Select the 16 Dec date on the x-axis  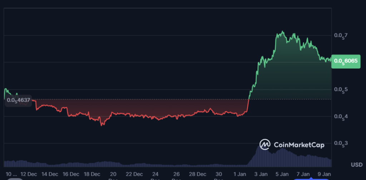pos(71,174)
